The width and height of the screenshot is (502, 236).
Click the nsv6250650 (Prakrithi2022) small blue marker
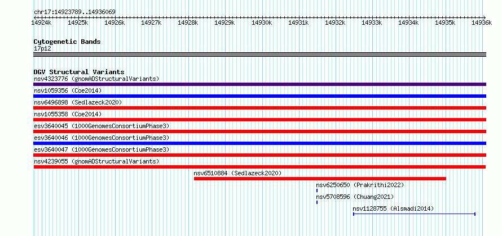coord(317,190)
